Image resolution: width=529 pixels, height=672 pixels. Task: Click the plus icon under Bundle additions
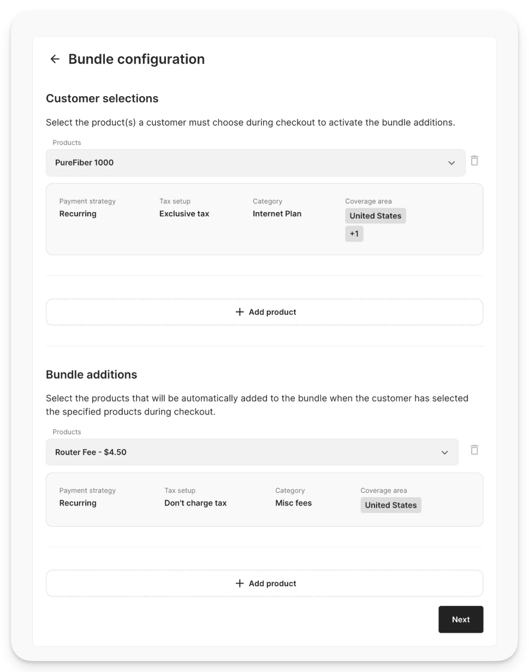239,583
